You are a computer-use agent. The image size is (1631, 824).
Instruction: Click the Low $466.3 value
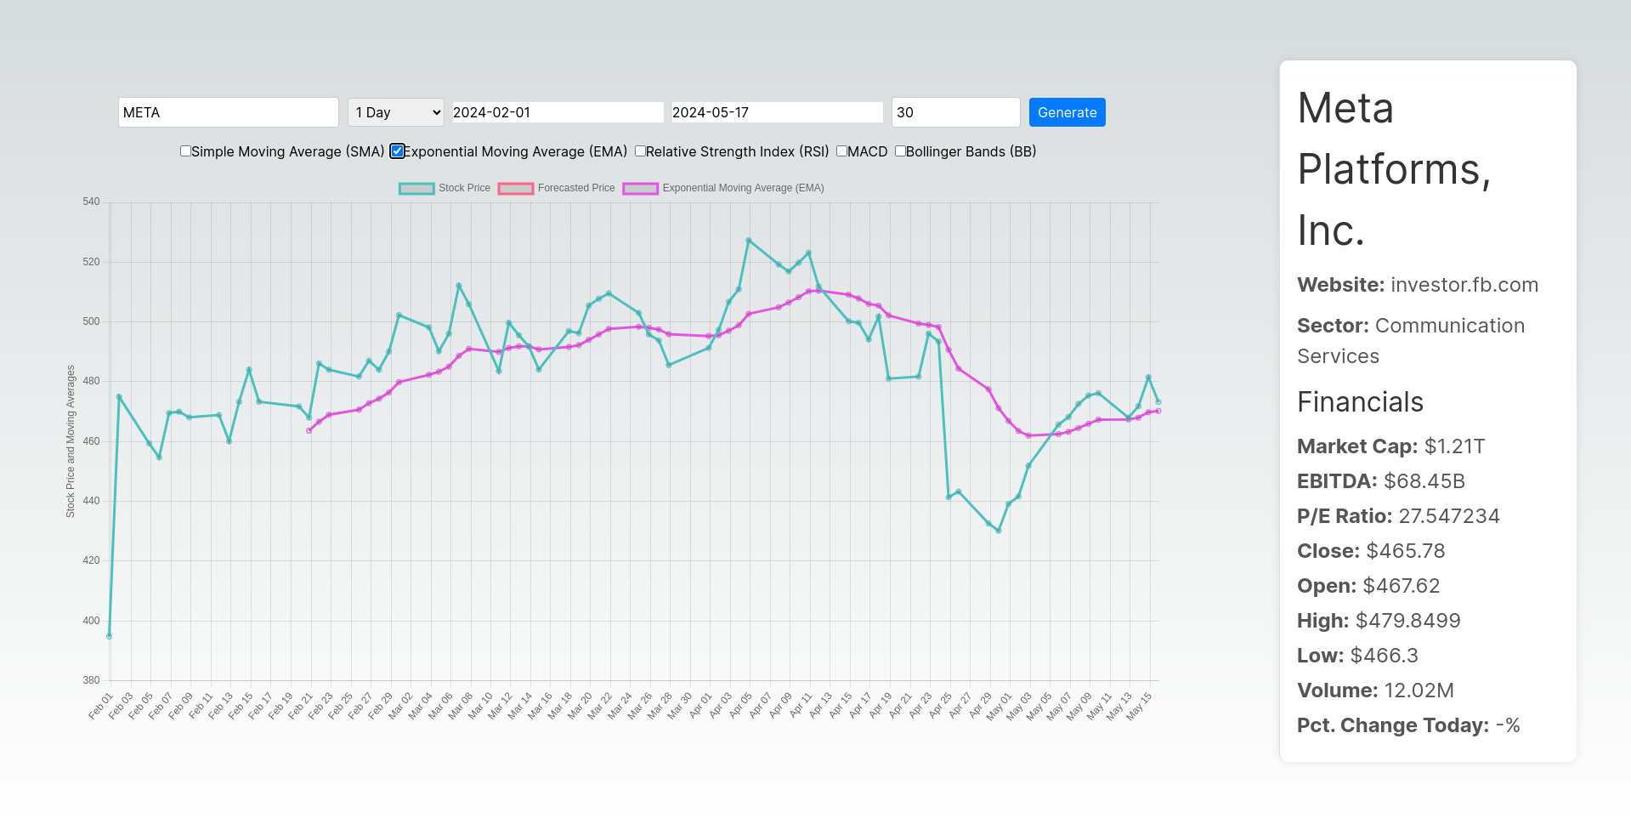[x=1385, y=656]
